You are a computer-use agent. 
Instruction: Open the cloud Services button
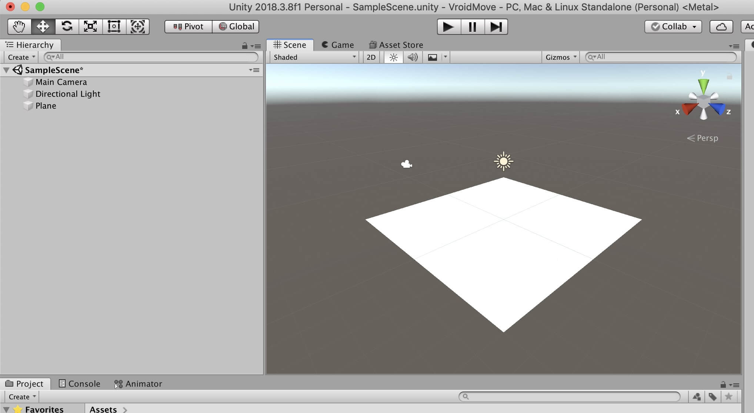pos(721,27)
